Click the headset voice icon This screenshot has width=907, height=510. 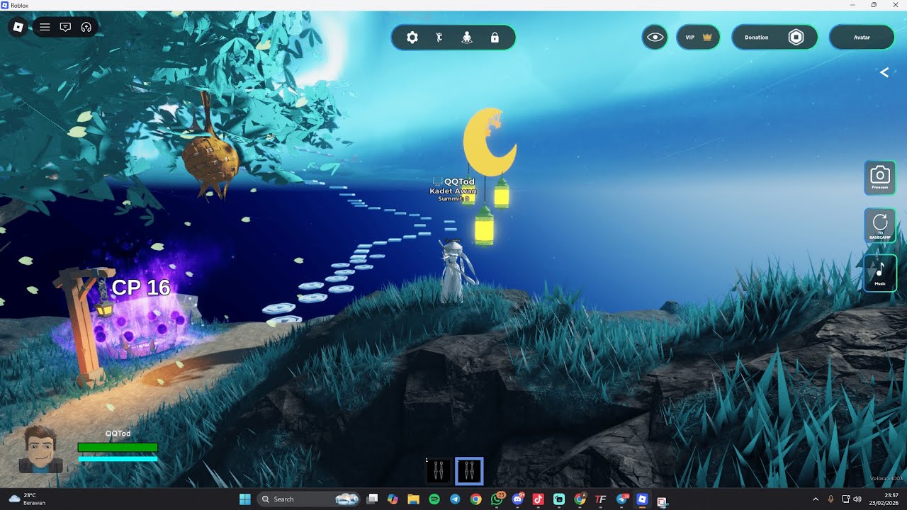(86, 28)
